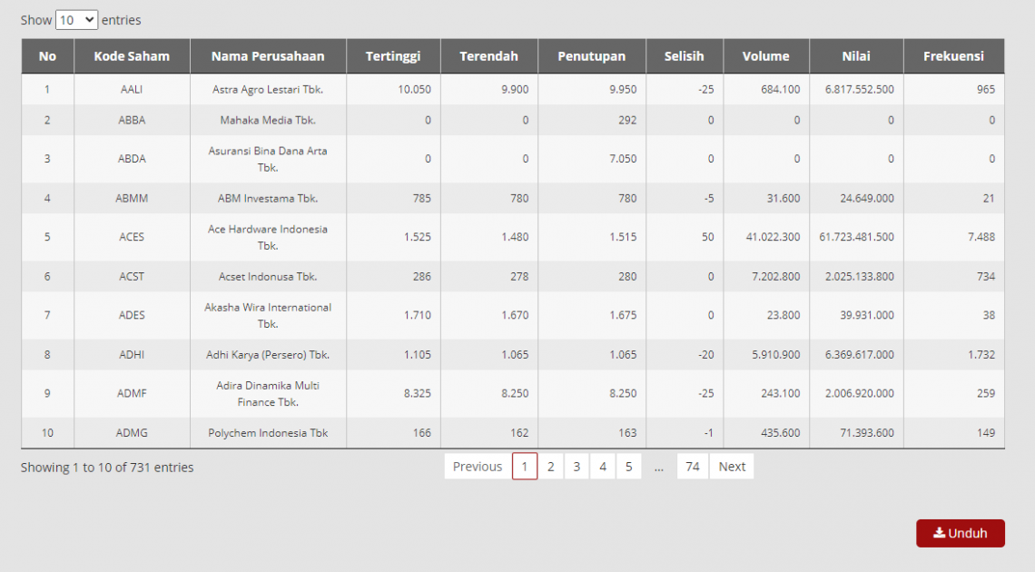Viewport: 1035px width, 572px height.
Task: Go to the Previous page
Action: tap(478, 467)
